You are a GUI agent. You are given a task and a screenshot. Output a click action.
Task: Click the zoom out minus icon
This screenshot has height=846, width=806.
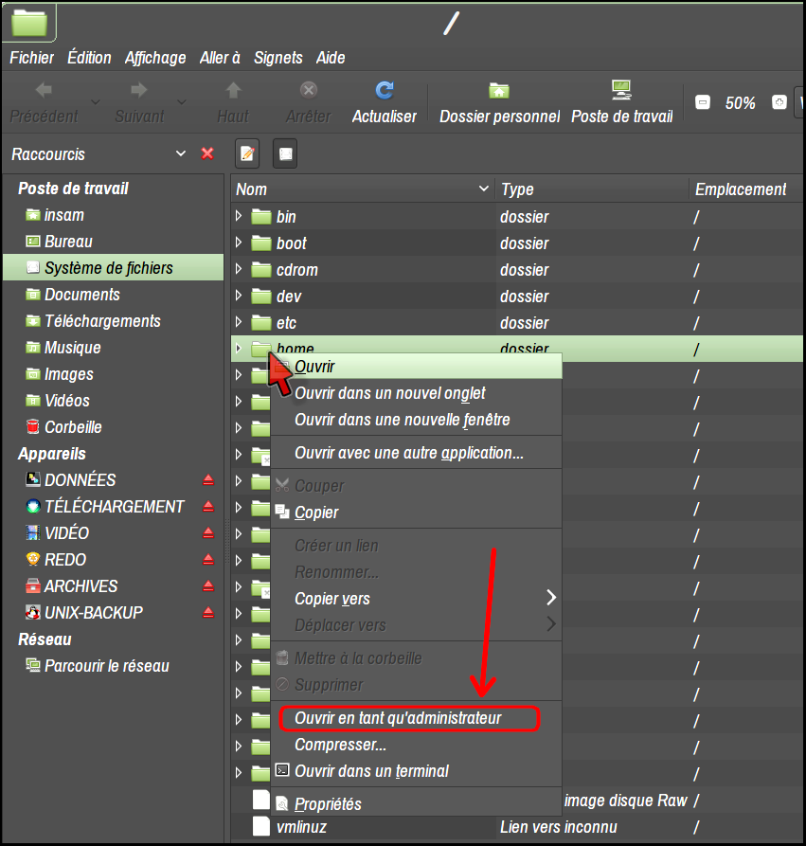(x=702, y=103)
